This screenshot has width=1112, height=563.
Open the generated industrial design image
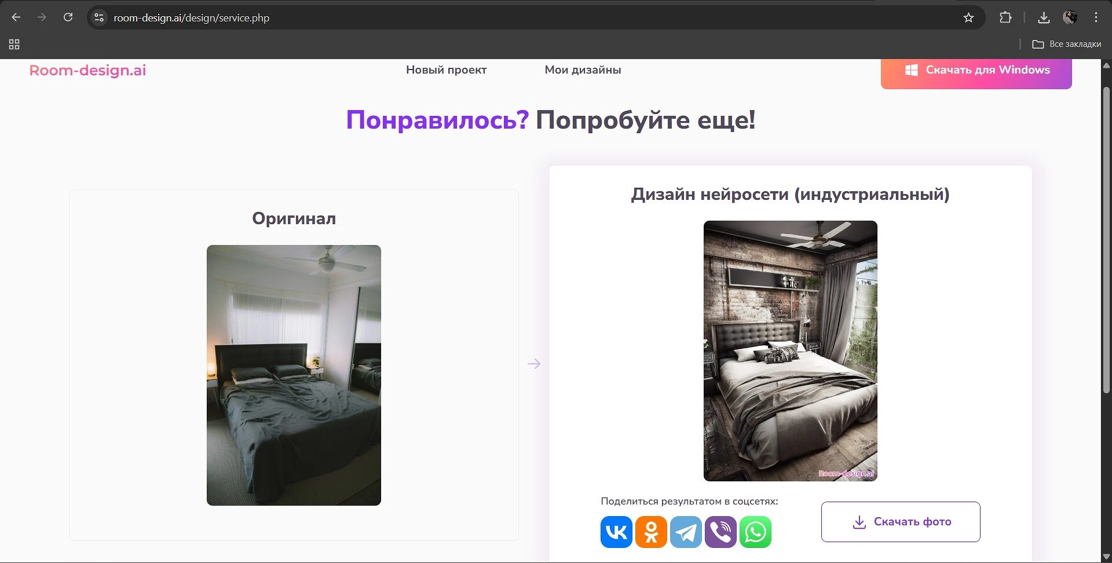point(790,350)
